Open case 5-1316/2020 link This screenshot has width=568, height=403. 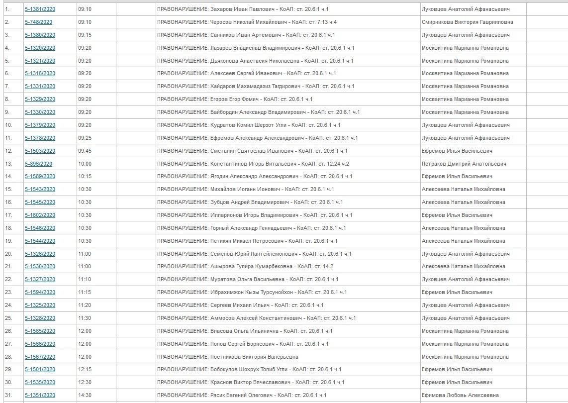[x=40, y=73]
